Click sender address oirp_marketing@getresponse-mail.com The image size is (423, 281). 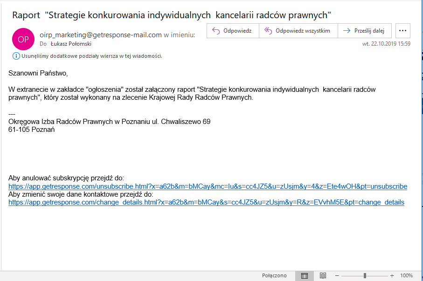pos(101,34)
